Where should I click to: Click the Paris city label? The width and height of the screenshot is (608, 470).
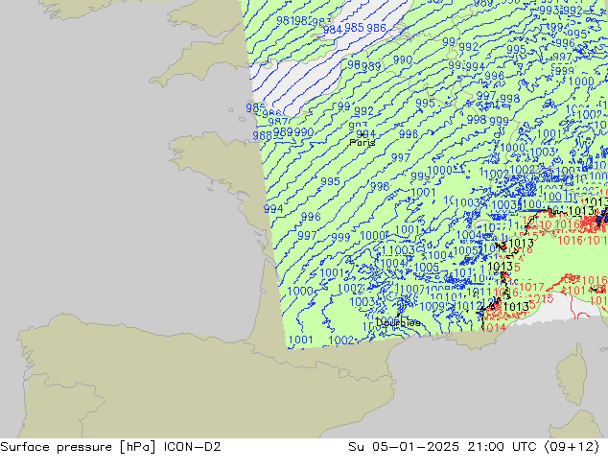362,142
